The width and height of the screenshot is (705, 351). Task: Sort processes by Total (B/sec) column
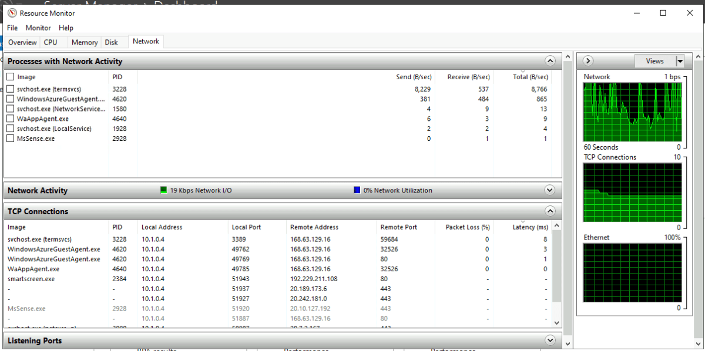(x=530, y=77)
